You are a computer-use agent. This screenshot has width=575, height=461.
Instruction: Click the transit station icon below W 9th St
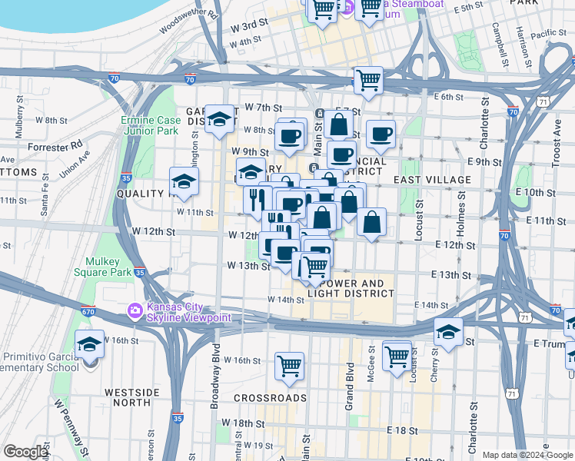tap(313, 168)
